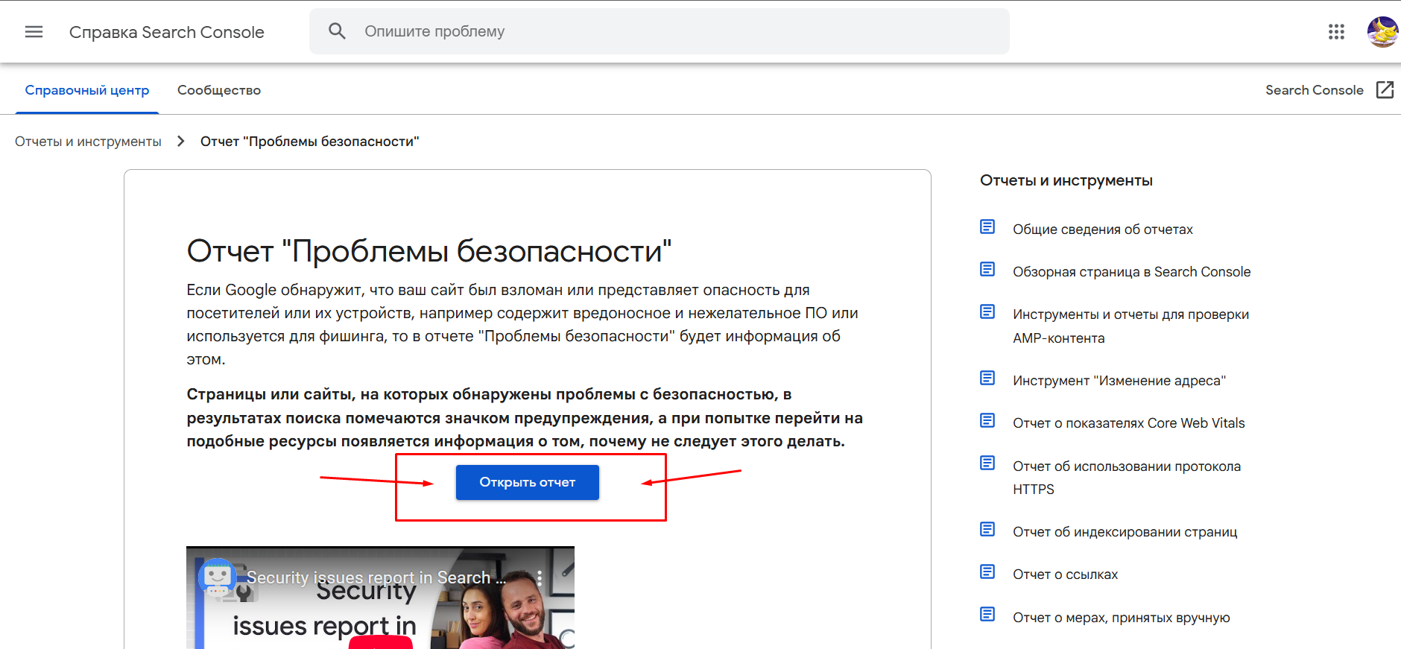Click the "Отчет Проблемы безопасности" page heading
This screenshot has height=649, width=1401.
pos(429,251)
